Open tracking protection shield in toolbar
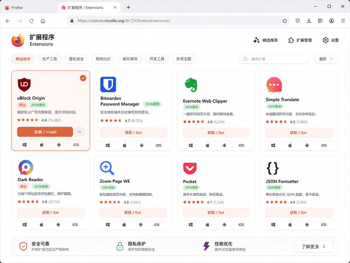This screenshot has height=263, width=350. [x=297, y=21]
